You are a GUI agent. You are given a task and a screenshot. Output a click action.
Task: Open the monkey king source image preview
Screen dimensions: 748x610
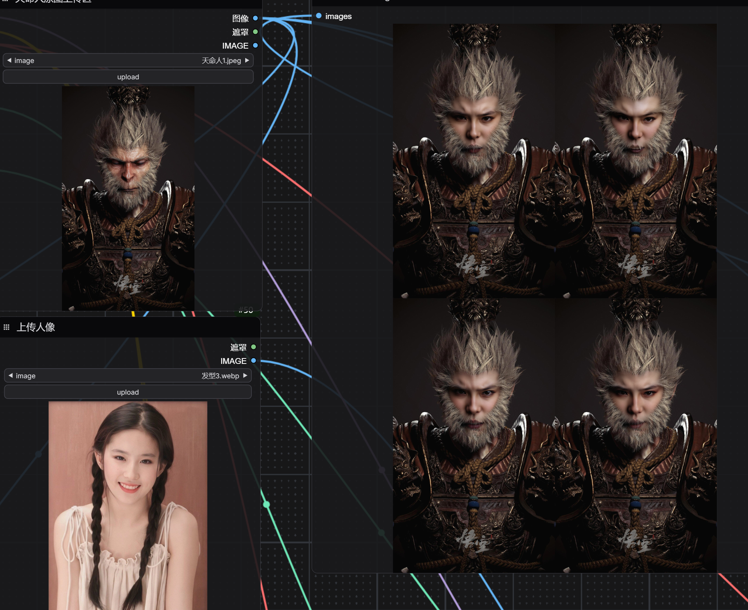click(128, 198)
